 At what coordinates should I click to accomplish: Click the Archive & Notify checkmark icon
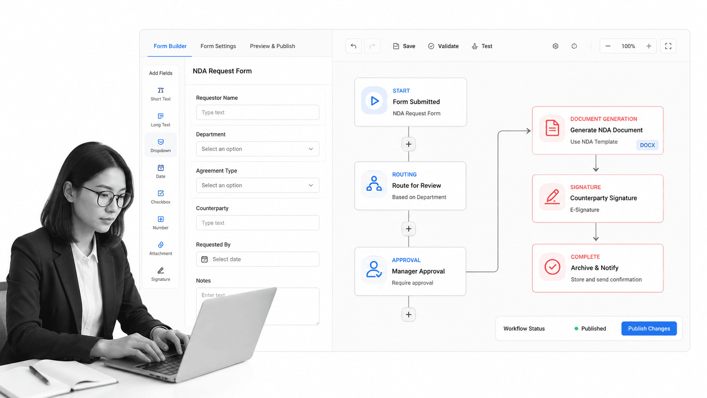click(x=552, y=267)
